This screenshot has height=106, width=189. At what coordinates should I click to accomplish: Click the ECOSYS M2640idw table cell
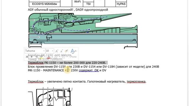[x=45, y=4]
